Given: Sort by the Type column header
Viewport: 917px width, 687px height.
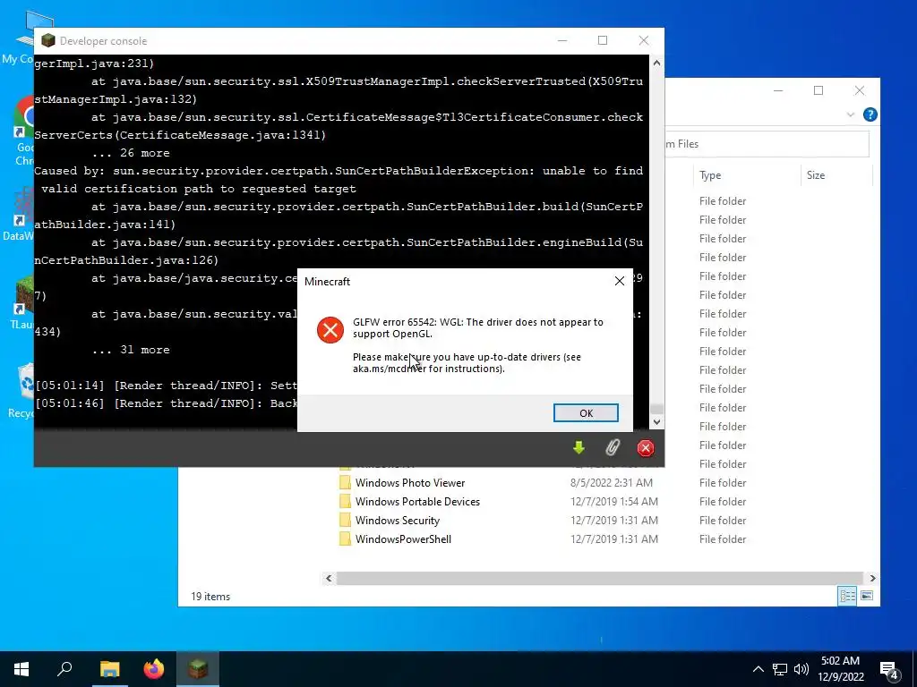Looking at the screenshot, I should [x=748, y=175].
